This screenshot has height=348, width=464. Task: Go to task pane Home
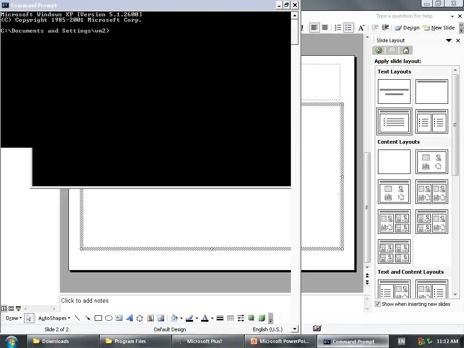pyautogui.click(x=406, y=50)
